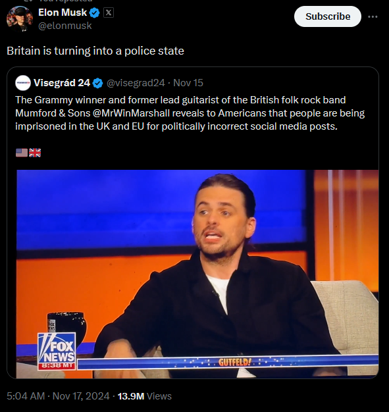
Task: Click the UK flag emoji
Action: click(35, 153)
